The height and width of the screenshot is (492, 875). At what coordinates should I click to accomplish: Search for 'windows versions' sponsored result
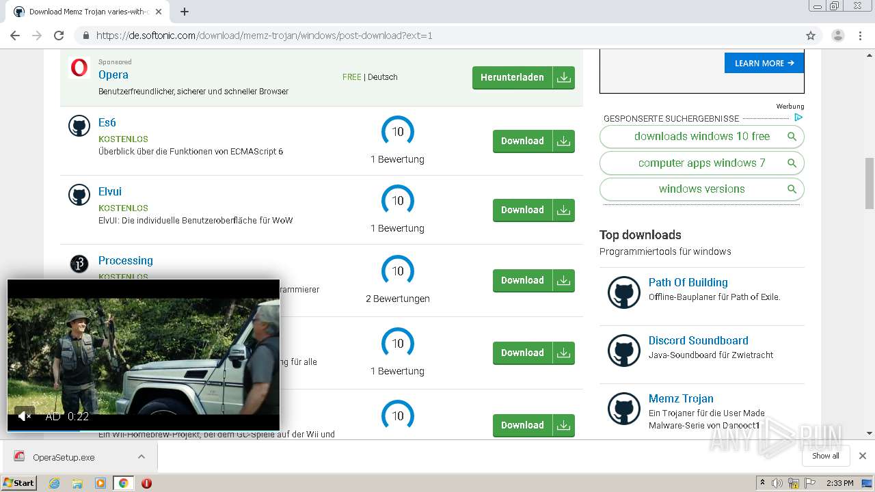tap(702, 189)
